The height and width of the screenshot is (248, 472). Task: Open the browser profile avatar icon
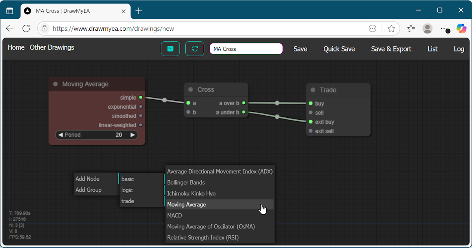[x=427, y=28]
